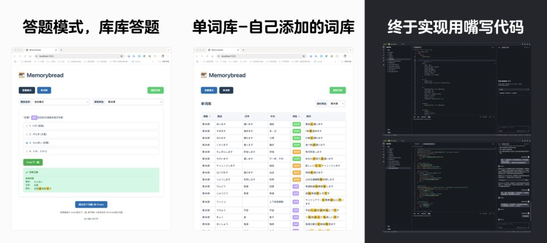547x243 pixels.
Task: Open the profile avatar in the word-library browser window
Action: [x=345, y=56]
